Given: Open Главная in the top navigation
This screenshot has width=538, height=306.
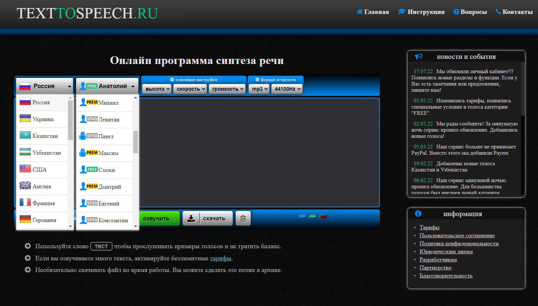Looking at the screenshot, I should (x=376, y=12).
